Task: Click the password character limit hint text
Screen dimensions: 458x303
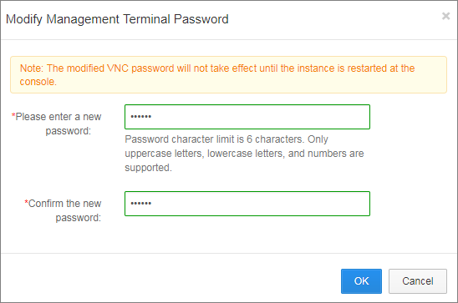Action: pyautogui.click(x=244, y=154)
